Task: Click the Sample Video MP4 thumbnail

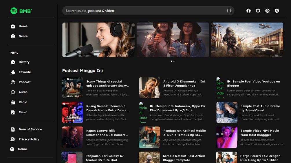Action: [x=227, y=137]
